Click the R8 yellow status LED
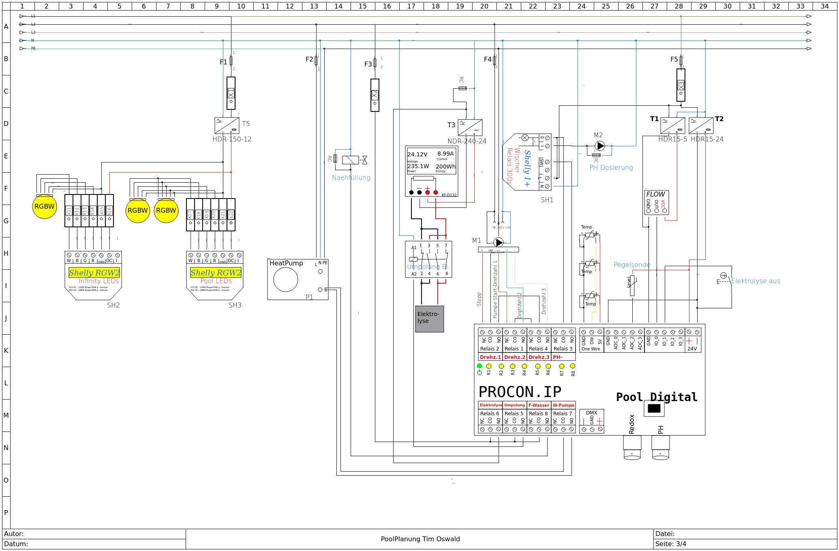Screen dimensions: 839x551 [x=573, y=366]
